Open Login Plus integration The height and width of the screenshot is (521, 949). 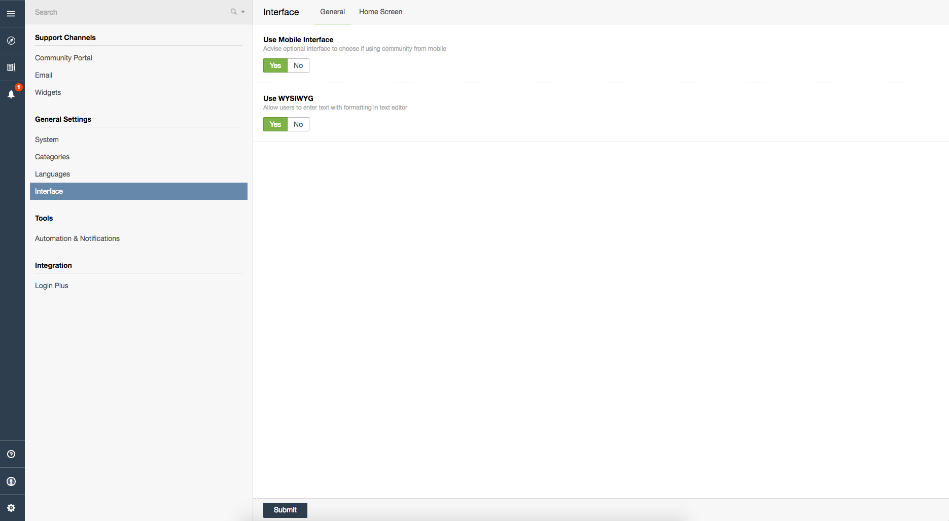(51, 286)
